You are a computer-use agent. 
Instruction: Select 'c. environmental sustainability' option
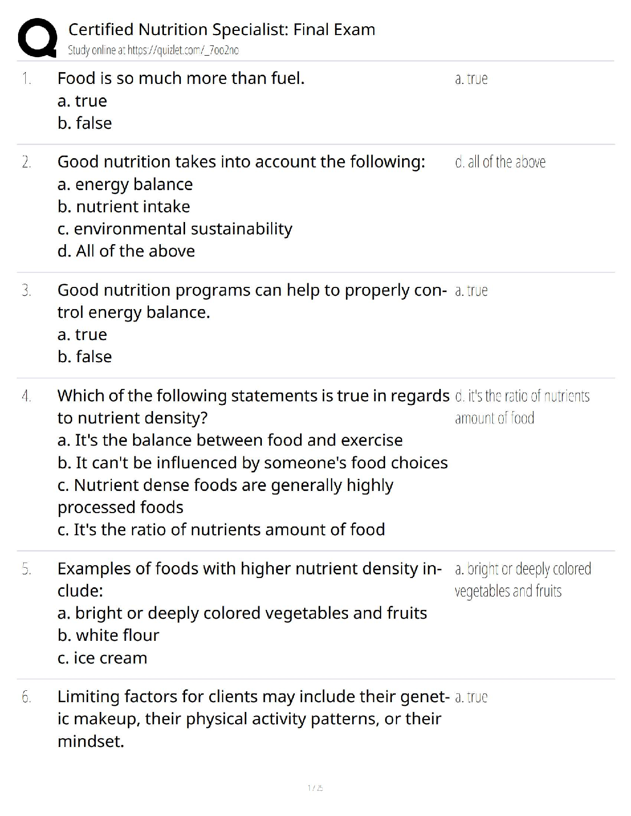[x=175, y=229]
